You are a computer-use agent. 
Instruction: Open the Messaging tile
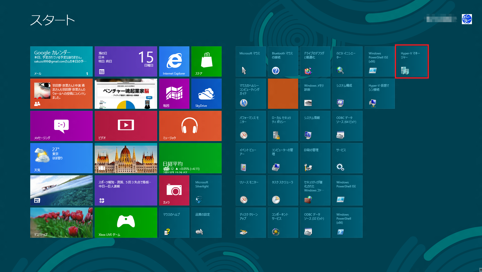(61, 126)
